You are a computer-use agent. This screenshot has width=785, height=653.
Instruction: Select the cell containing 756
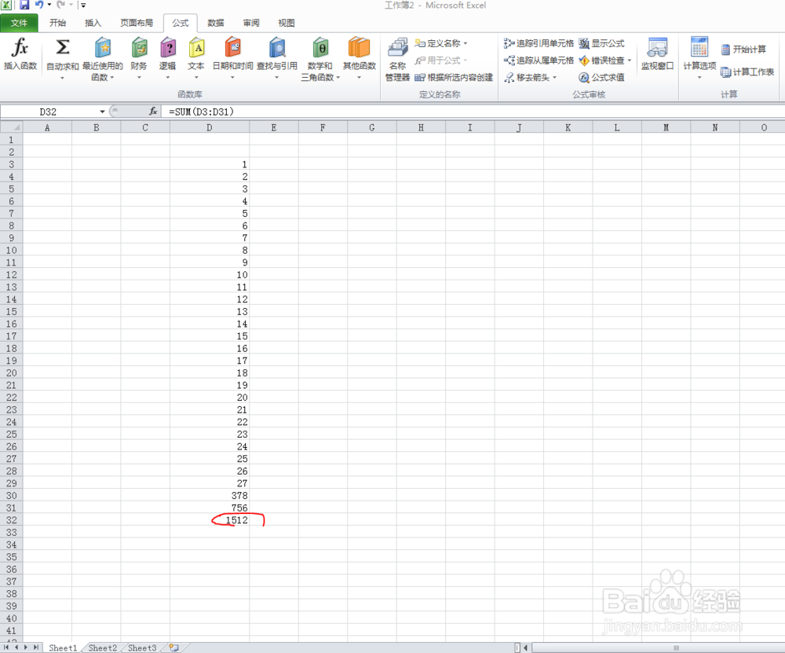pyautogui.click(x=210, y=508)
